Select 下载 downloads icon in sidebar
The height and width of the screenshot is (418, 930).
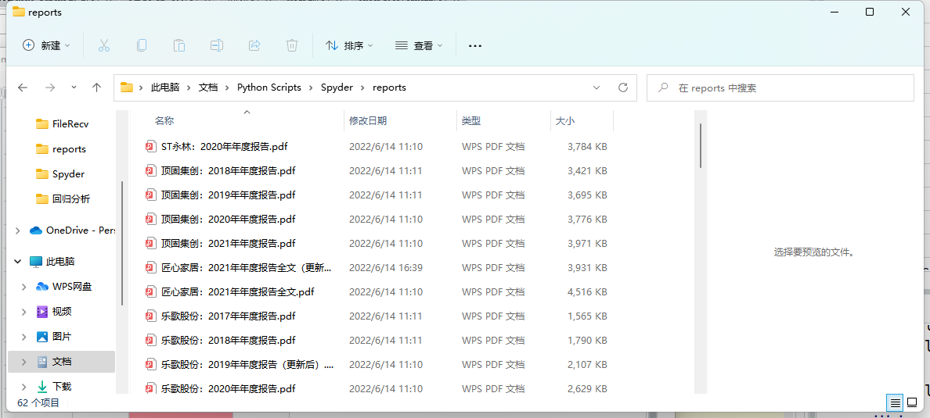click(x=42, y=387)
